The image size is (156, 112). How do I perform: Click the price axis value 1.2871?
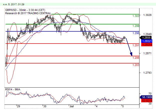point(147,53)
